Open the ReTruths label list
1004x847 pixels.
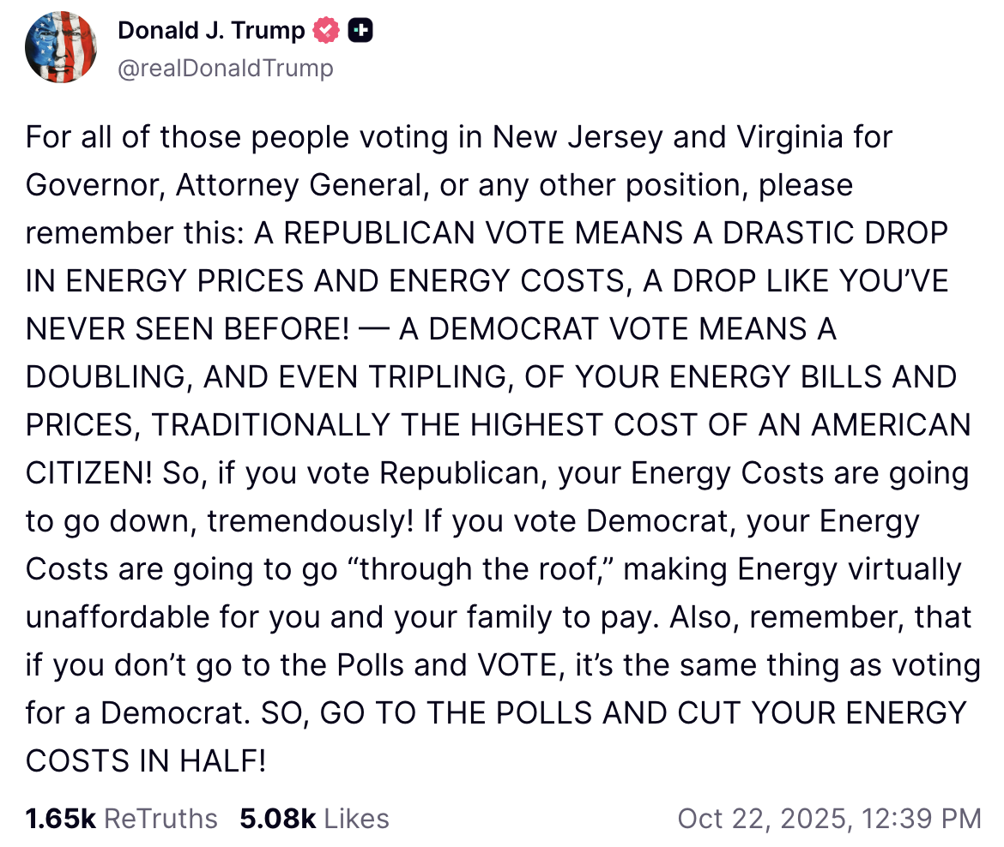[160, 818]
